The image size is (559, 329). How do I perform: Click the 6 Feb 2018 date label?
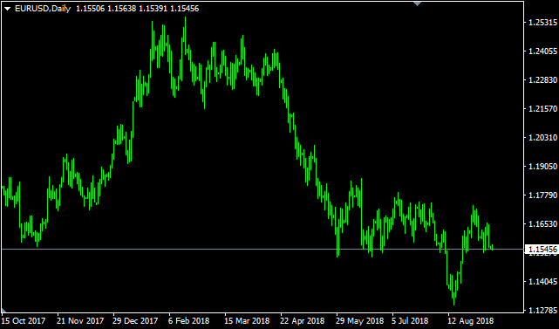pos(189,321)
